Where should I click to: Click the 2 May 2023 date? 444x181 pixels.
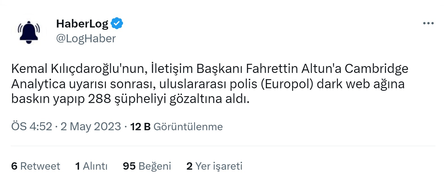coord(91,127)
